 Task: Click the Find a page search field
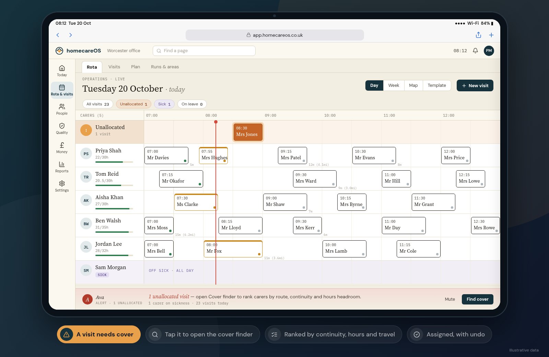tap(204, 50)
